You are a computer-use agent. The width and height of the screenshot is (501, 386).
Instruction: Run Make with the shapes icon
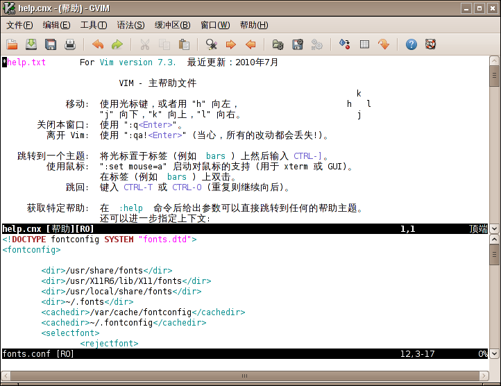tap(344, 44)
